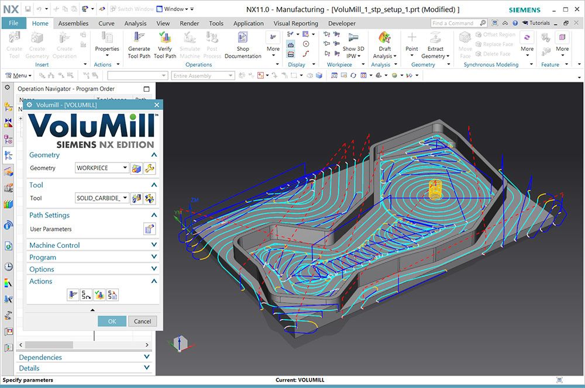Image resolution: width=585 pixels, height=388 pixels.
Task: Click the red curve icon in Display group
Action: coord(306,54)
